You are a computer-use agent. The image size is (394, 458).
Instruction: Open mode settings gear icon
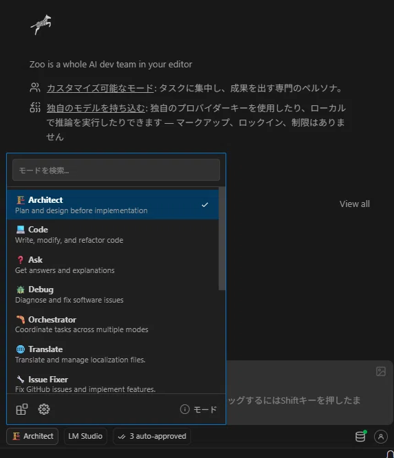point(44,409)
